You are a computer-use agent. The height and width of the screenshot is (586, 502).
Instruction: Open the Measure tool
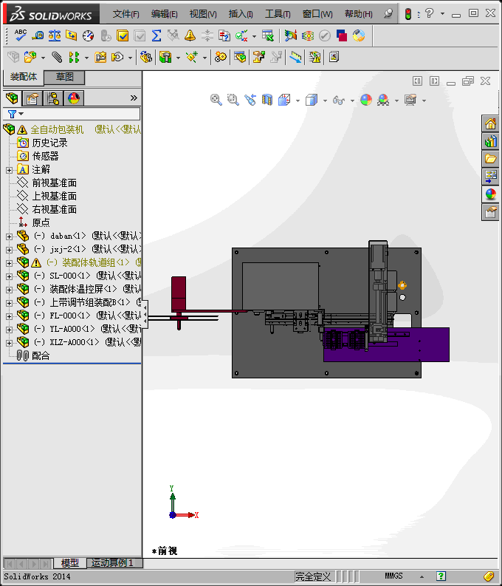click(x=38, y=35)
